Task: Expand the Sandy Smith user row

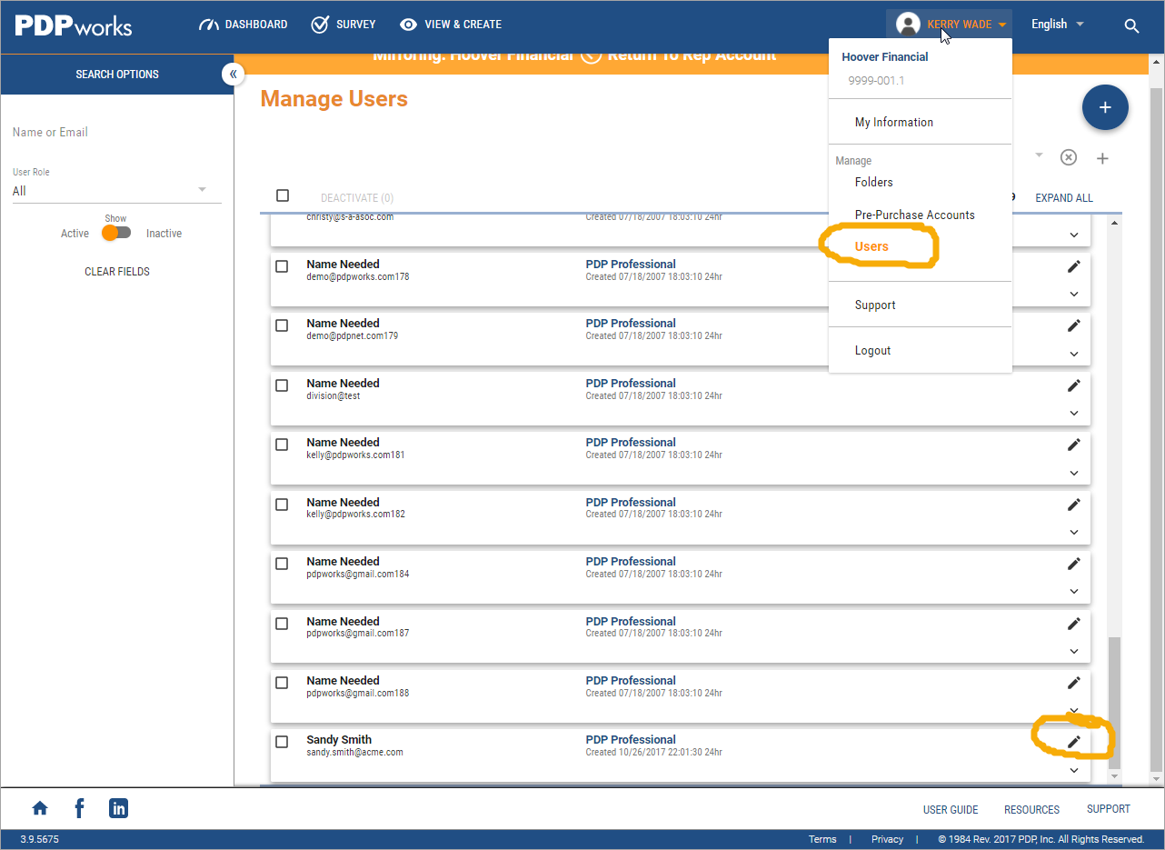Action: [1074, 770]
